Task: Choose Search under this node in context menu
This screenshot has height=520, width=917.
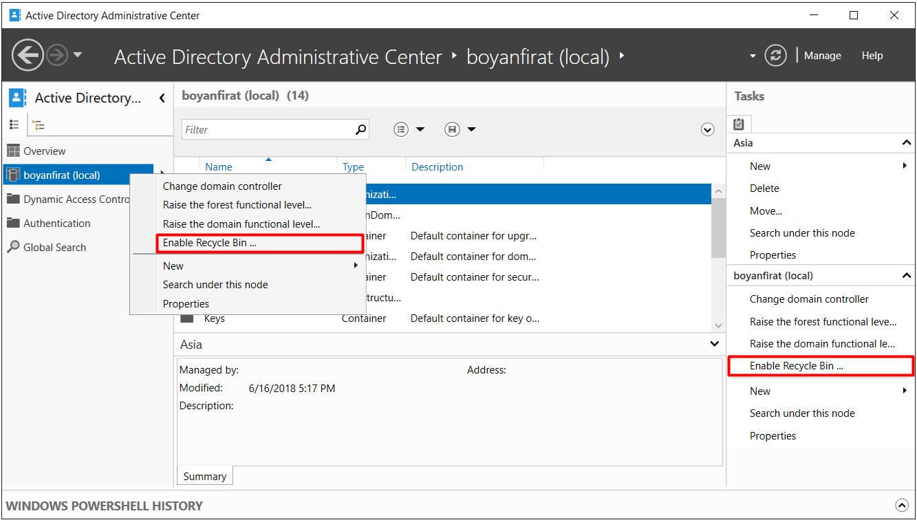Action: pos(215,285)
